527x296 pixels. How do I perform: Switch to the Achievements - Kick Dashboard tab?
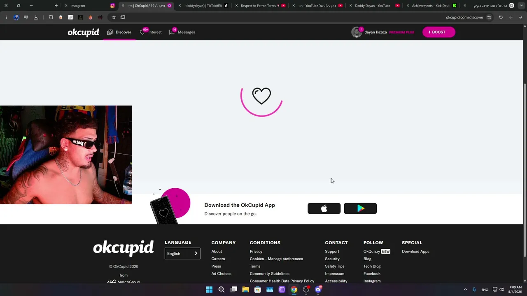pos(431,6)
